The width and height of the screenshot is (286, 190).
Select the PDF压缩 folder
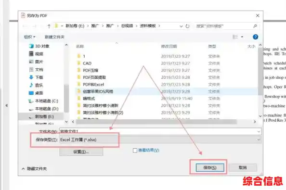pyautogui.click(x=91, y=70)
